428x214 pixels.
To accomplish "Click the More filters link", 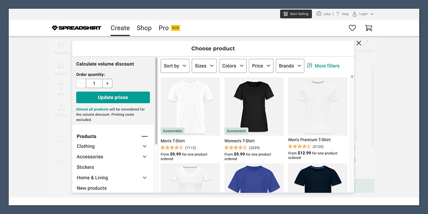I will (327, 66).
